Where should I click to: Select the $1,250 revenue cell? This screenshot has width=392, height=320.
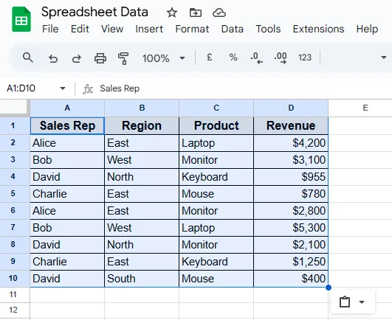[x=291, y=262]
